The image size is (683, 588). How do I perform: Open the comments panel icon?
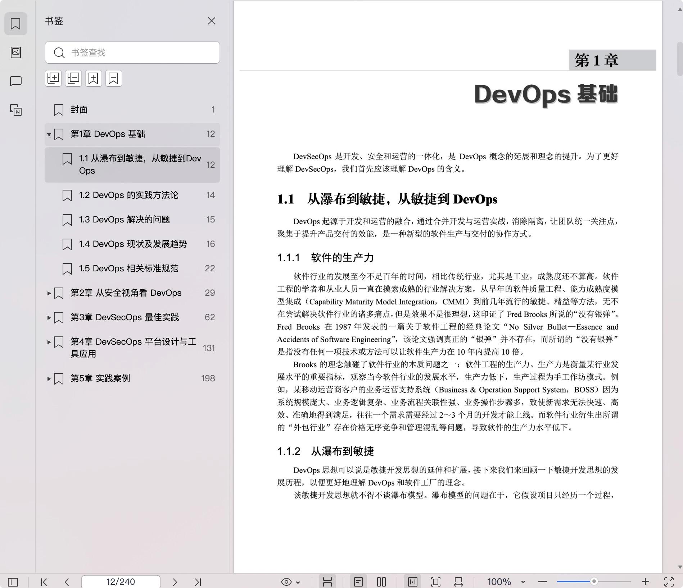15,81
